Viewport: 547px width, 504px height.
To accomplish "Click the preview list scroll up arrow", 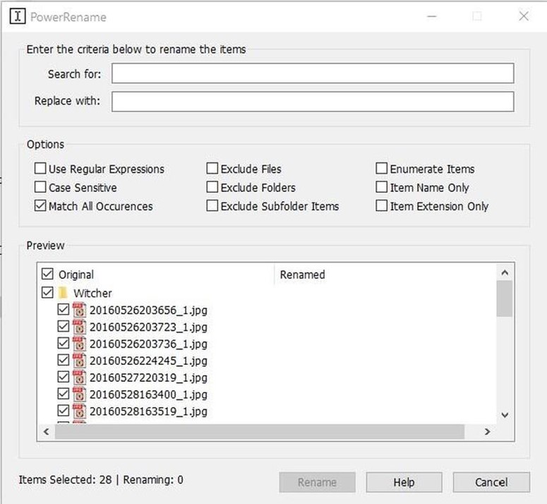I will tap(505, 272).
